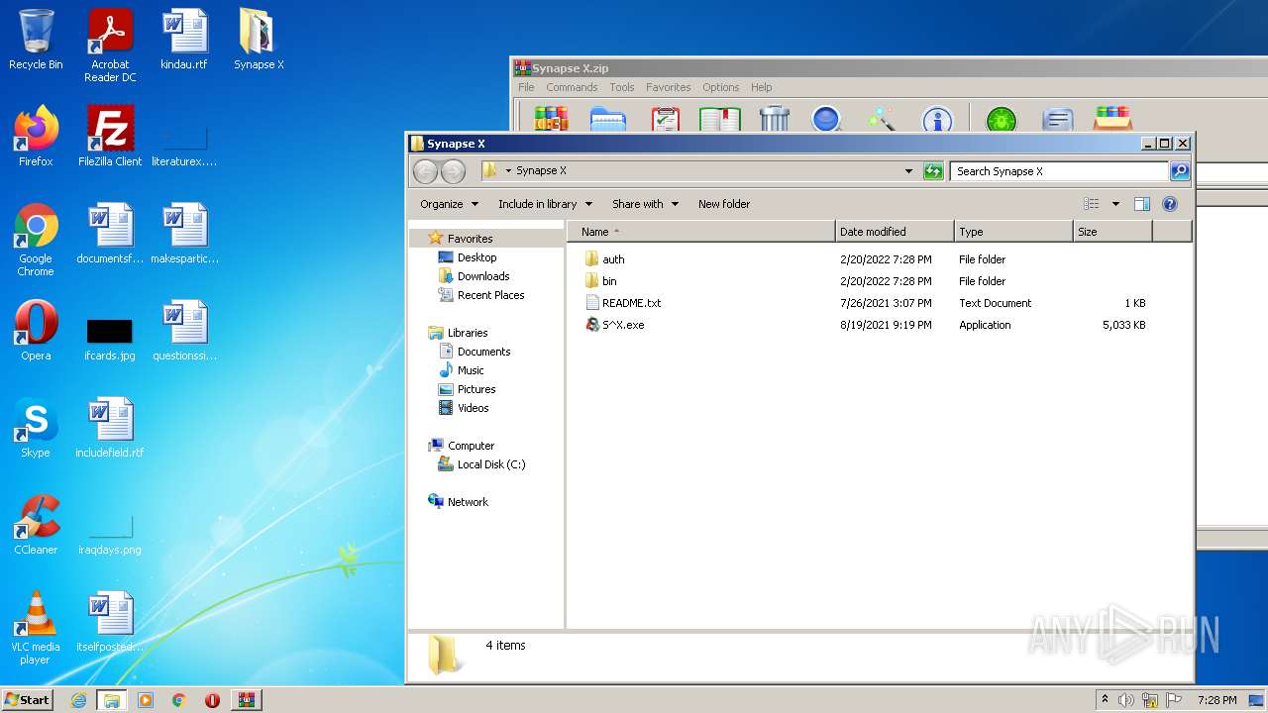Viewport: 1268px width, 713px height.
Task: Open WinRAR Commands menu
Action: [x=572, y=87]
